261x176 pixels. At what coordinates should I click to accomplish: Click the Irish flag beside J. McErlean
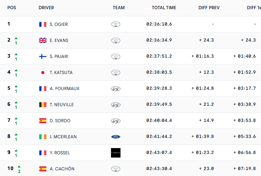(x=43, y=137)
